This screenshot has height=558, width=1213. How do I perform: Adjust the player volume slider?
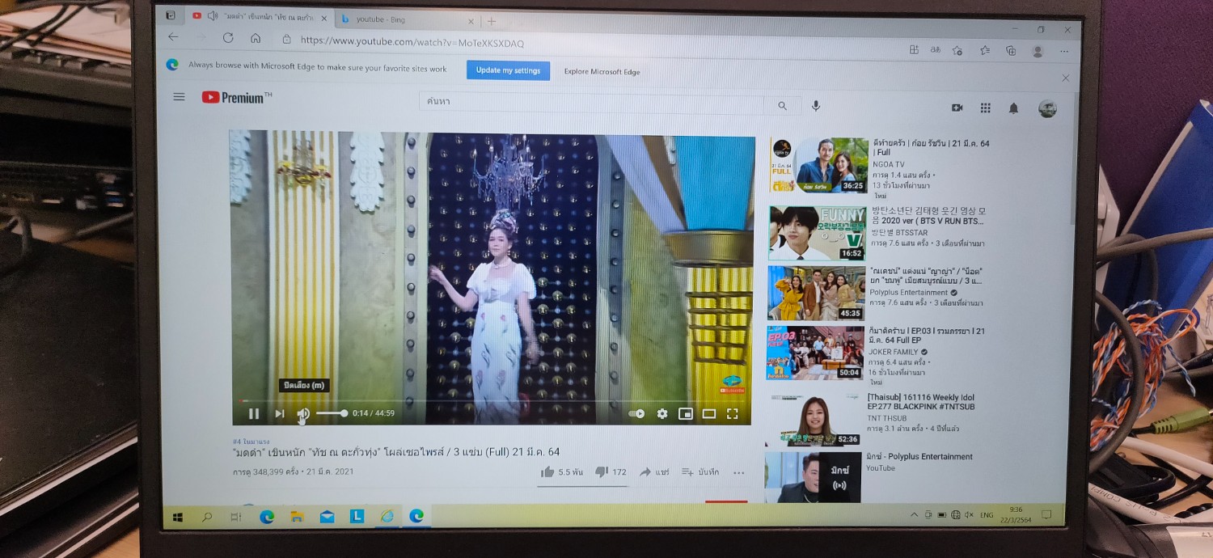point(332,413)
